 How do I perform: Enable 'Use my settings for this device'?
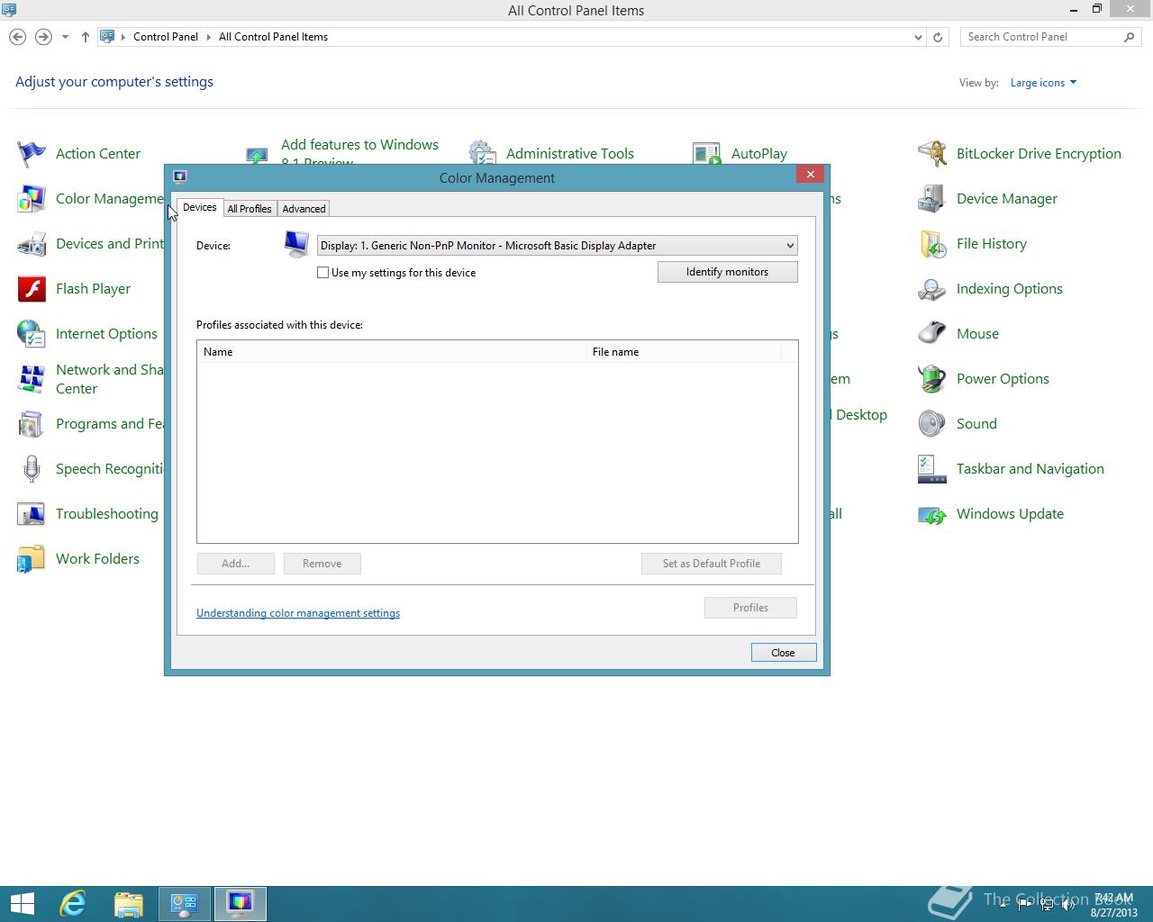[x=322, y=273]
